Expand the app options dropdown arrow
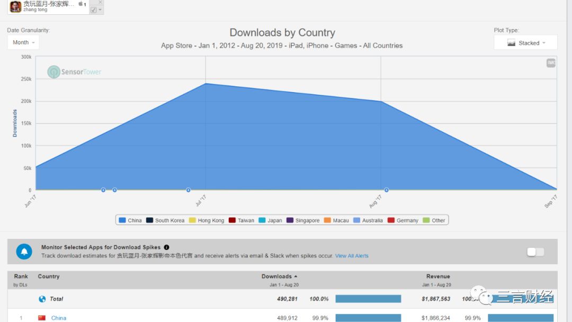The image size is (572, 322). click(101, 10)
